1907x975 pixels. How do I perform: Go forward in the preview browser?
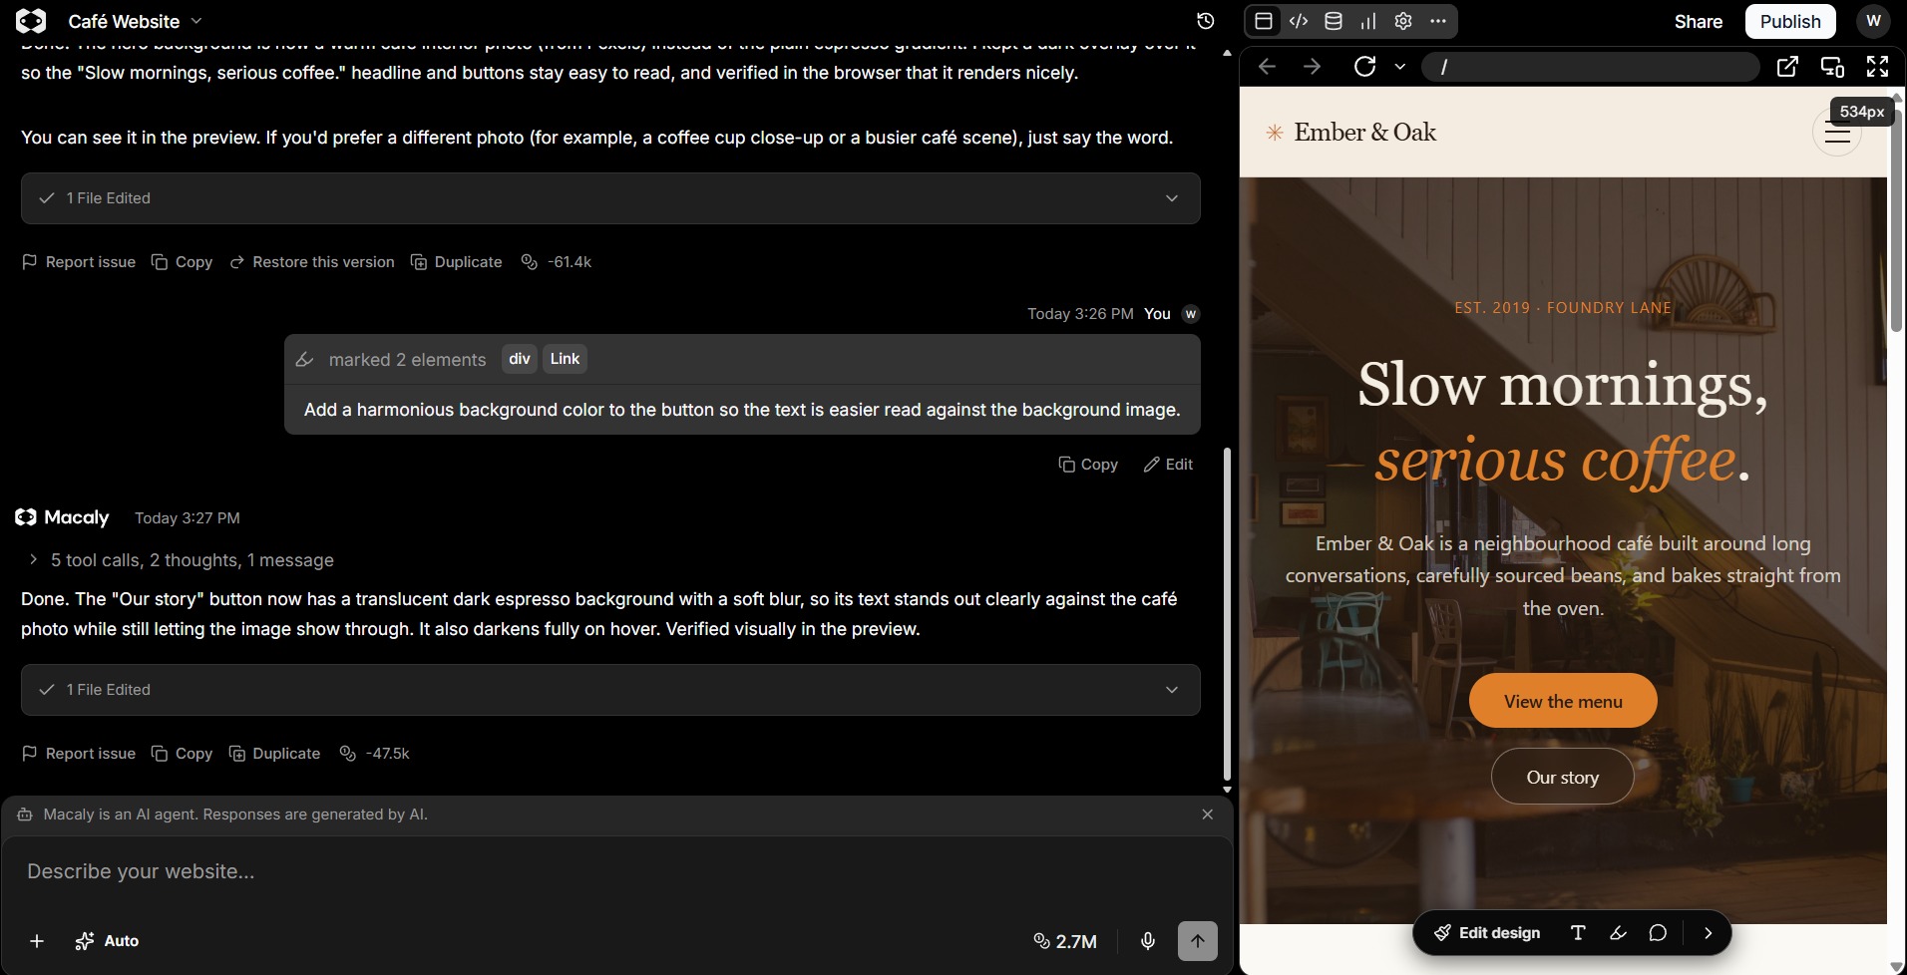pyautogui.click(x=1313, y=67)
